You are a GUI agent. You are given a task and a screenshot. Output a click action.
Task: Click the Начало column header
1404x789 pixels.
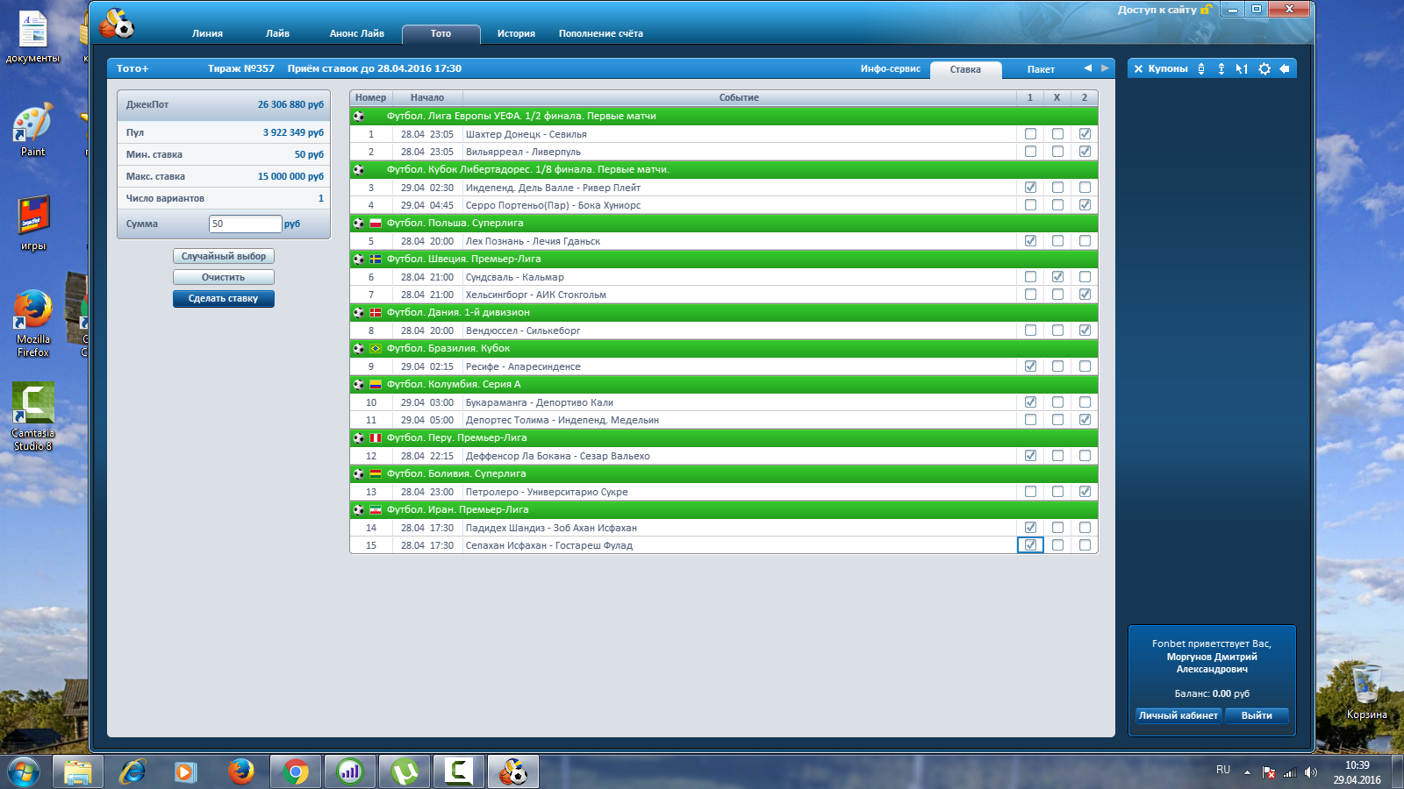[427, 97]
